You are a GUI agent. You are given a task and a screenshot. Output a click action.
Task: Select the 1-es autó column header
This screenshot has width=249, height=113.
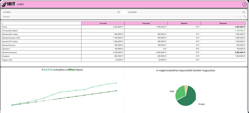click(103, 23)
